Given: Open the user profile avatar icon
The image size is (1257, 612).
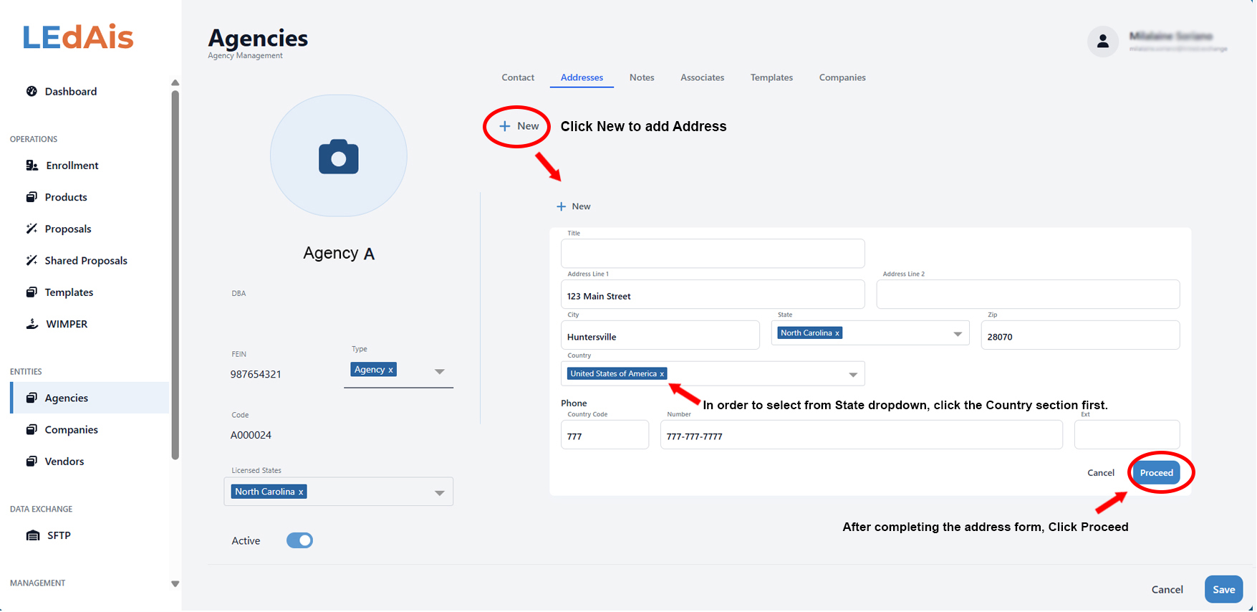Looking at the screenshot, I should click(1103, 42).
